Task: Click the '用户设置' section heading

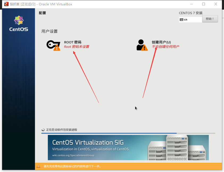Action: pyautogui.click(x=49, y=31)
